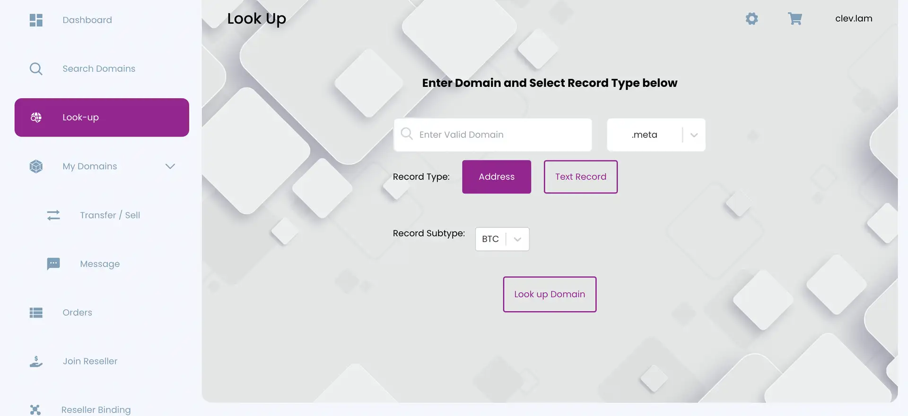This screenshot has width=908, height=416.
Task: Click the Reseller Binding network icon
Action: point(35,409)
